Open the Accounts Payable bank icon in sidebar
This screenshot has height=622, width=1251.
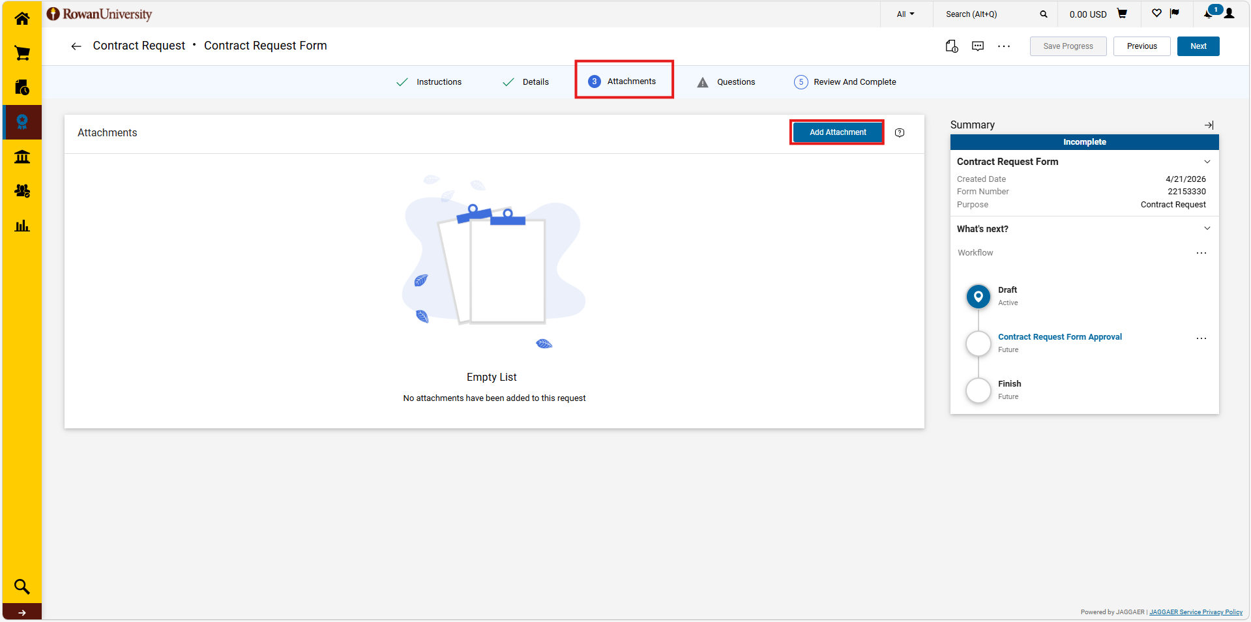22,156
